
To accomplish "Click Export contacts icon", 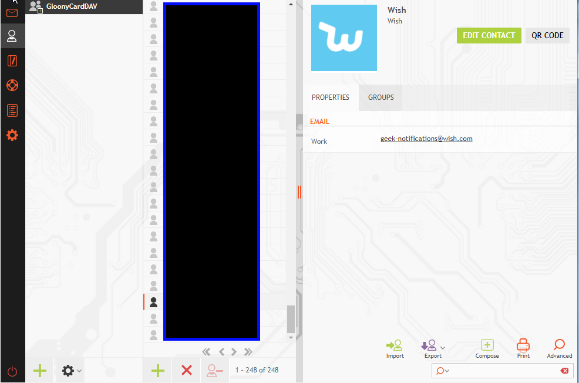I will coord(430,349).
